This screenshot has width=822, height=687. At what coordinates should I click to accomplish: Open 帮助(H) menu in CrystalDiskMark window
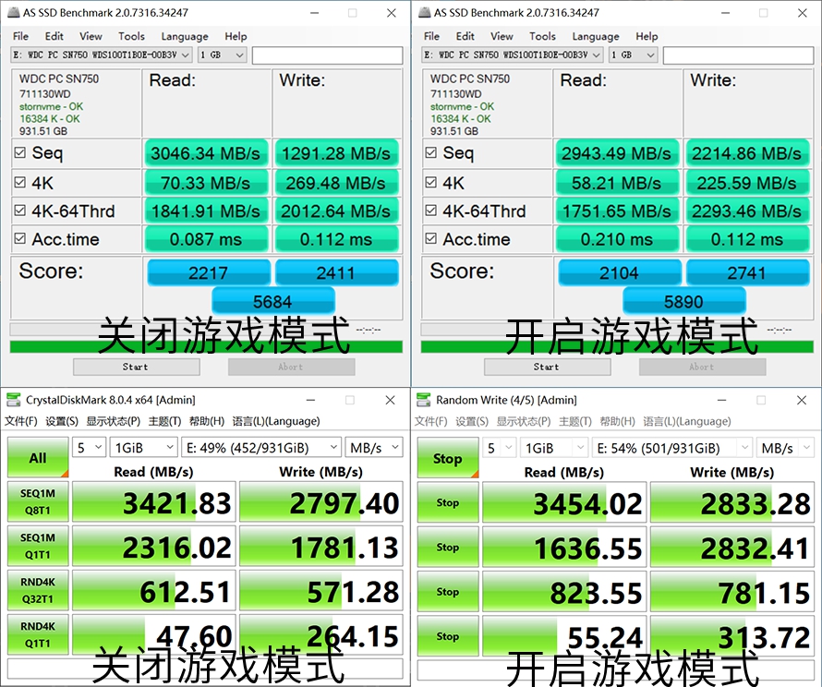[x=207, y=421]
